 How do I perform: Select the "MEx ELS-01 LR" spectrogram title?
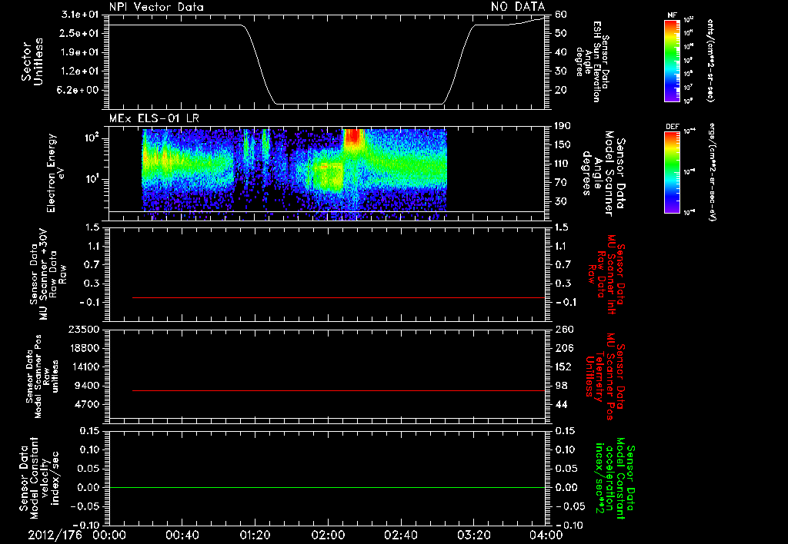(154, 119)
